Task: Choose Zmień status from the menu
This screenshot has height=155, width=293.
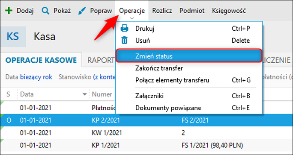Action: pos(189,56)
